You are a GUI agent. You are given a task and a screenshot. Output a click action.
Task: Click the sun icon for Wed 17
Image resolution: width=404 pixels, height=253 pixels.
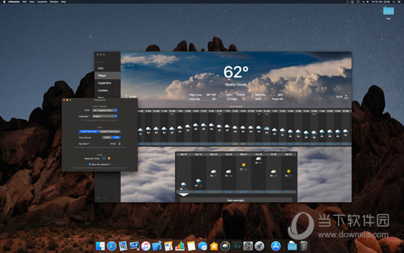(x=244, y=165)
